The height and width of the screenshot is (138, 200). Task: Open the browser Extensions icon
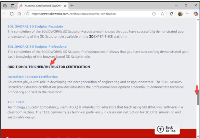(x=172, y=14)
